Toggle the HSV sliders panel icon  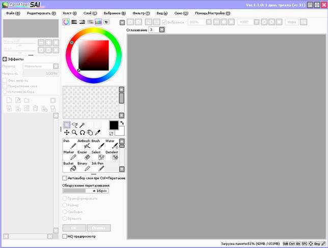click(x=82, y=22)
